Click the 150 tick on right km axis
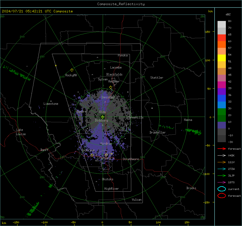Viewport: 242px width, 226px height. [x=208, y=32]
